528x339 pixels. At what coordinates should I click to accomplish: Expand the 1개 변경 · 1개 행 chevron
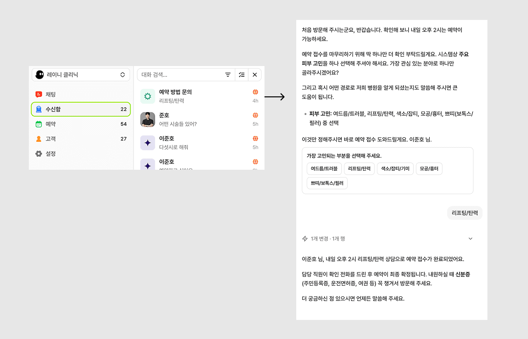point(470,239)
